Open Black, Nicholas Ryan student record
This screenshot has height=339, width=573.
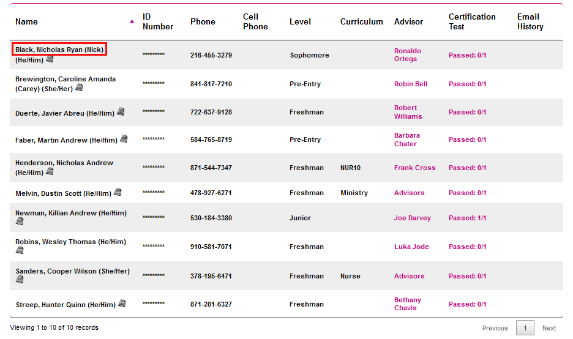pyautogui.click(x=59, y=50)
